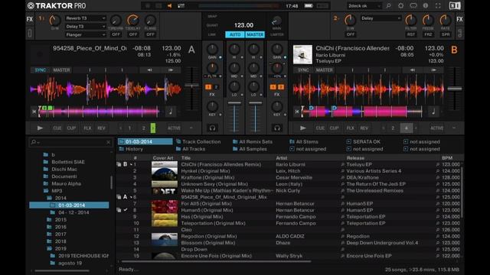This screenshot has width=490, height=275.
Task: Open the Reverb T3 effect dropdown
Action: tap(86, 18)
